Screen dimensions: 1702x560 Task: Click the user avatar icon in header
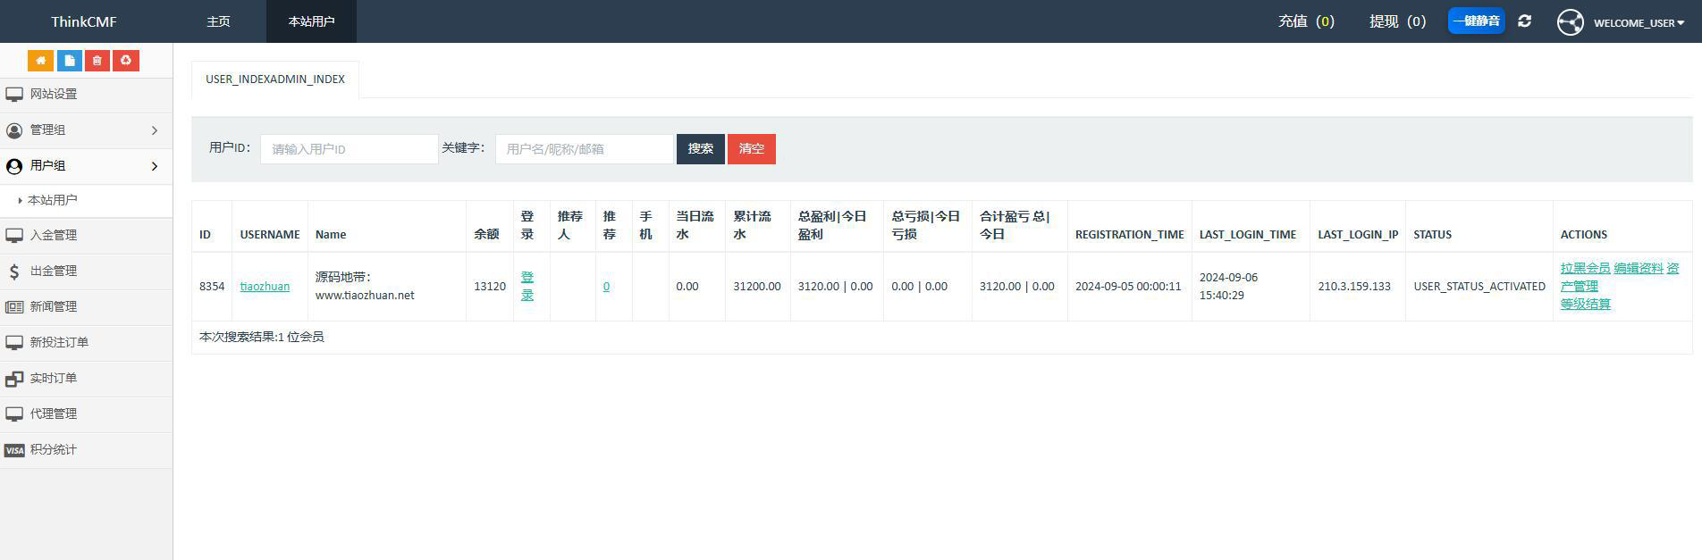[1570, 22]
